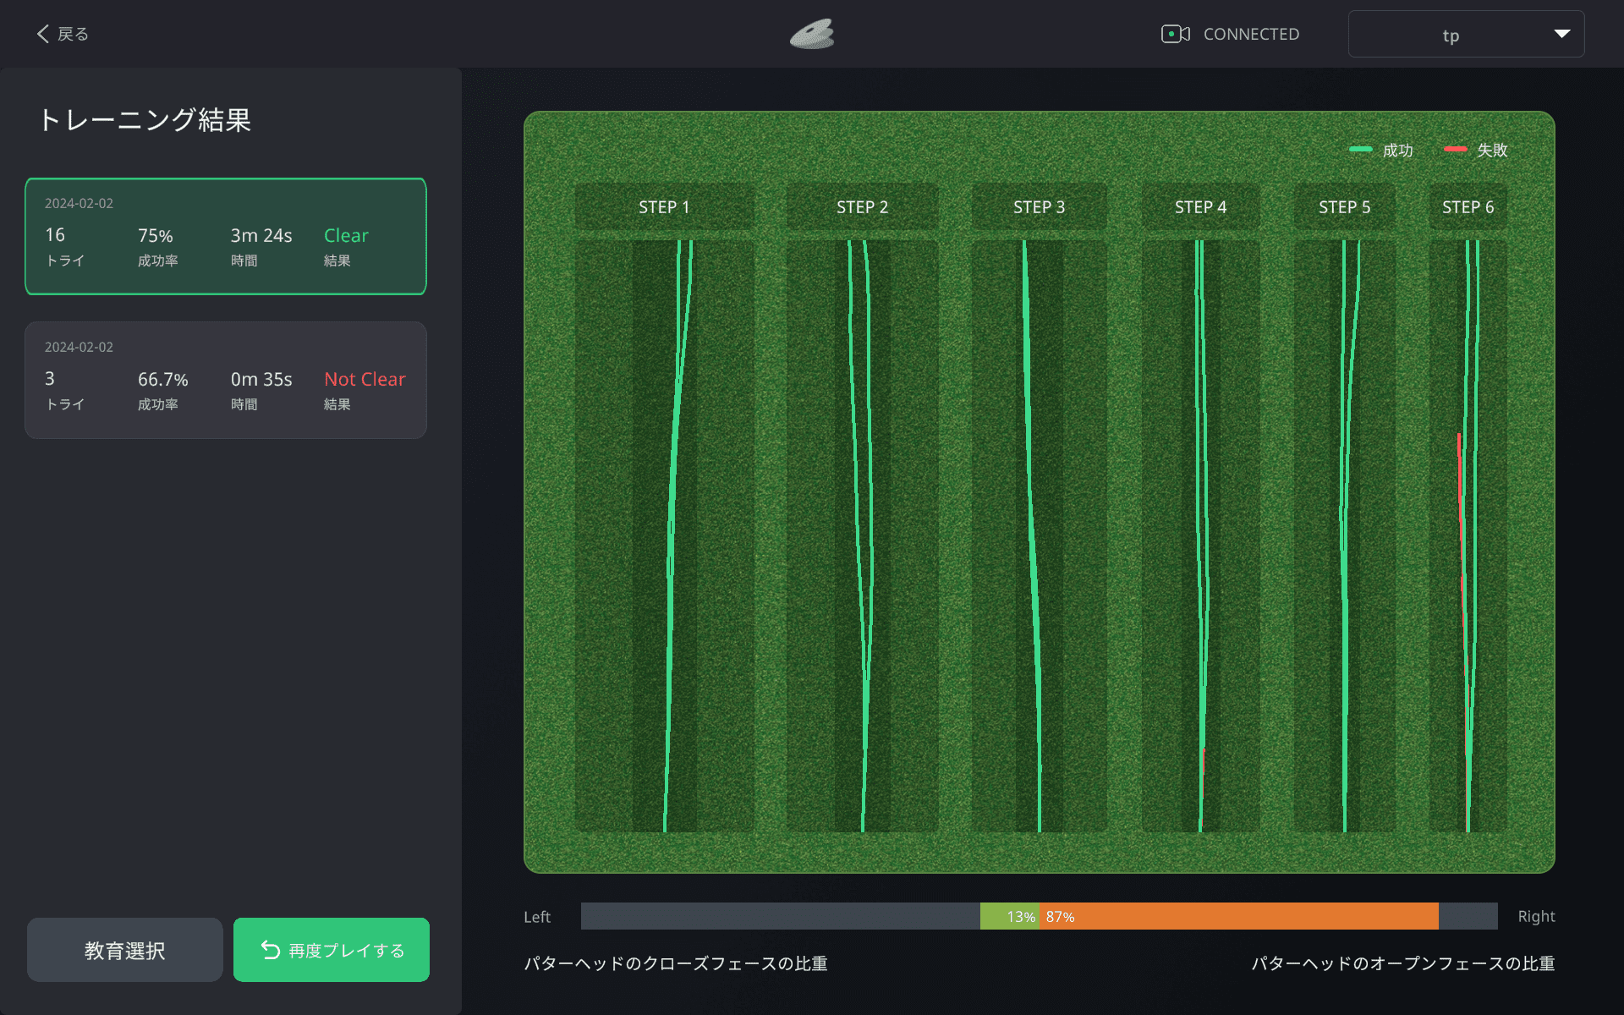Click the putter head logo icon
1624x1015 pixels.
click(x=812, y=34)
